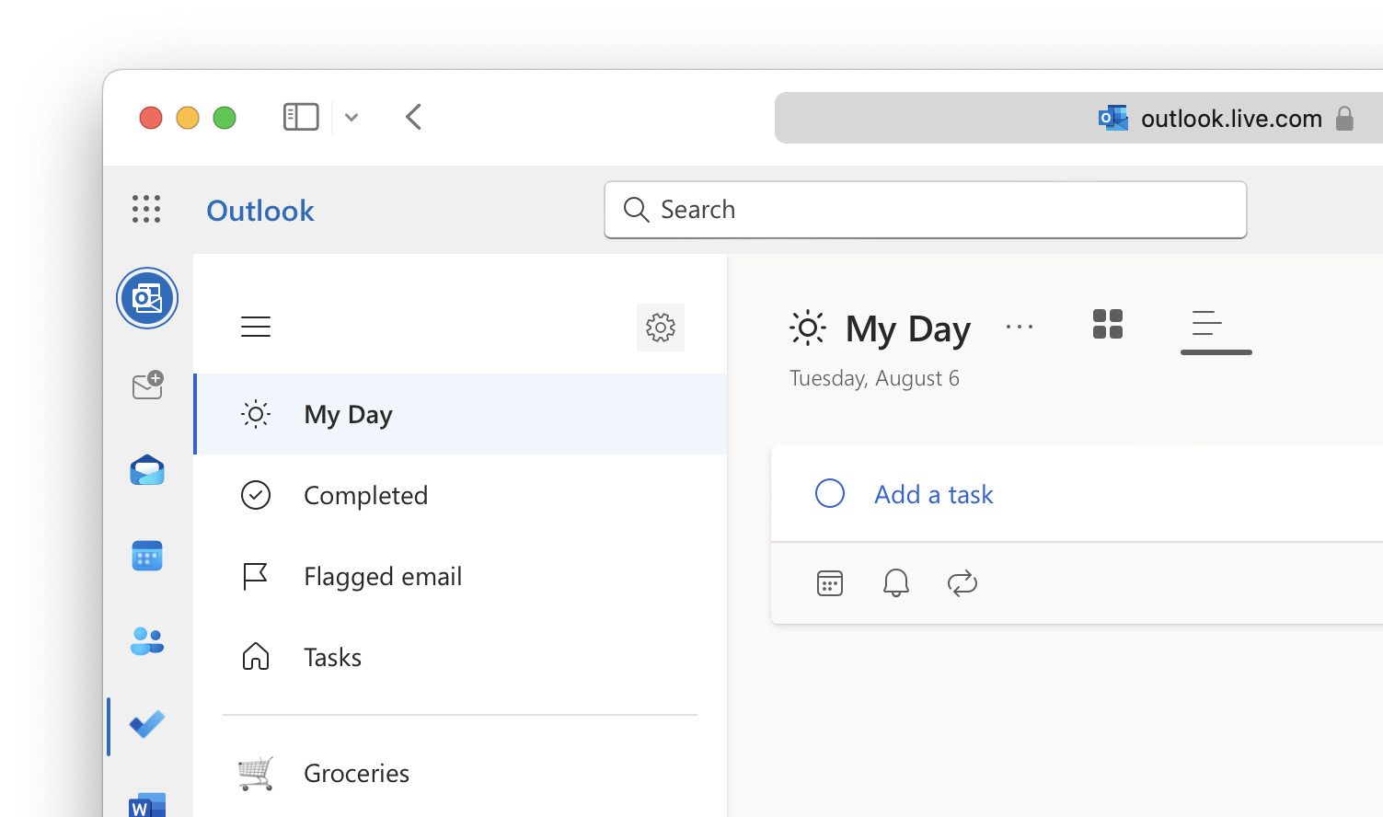Viewport: 1383px width, 817px height.
Task: Click the Tasks house icon
Action: coord(256,656)
